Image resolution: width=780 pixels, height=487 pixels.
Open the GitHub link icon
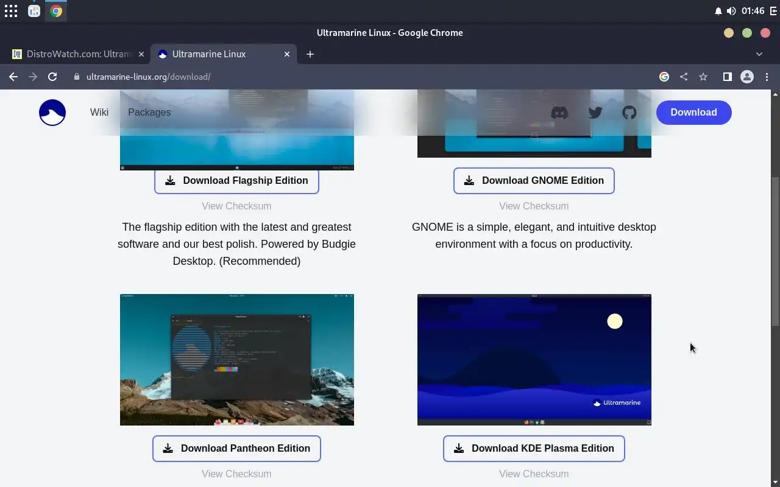pos(629,113)
